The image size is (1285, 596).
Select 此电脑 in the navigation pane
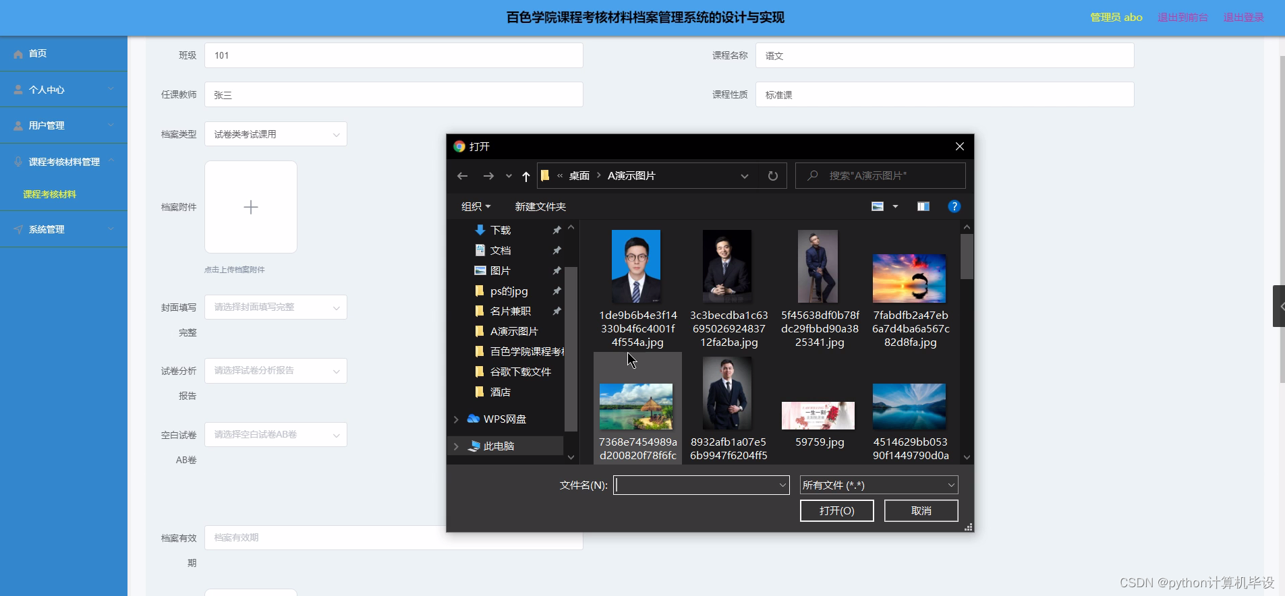coord(498,446)
